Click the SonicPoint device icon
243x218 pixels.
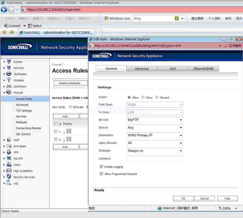[x=9, y=86]
